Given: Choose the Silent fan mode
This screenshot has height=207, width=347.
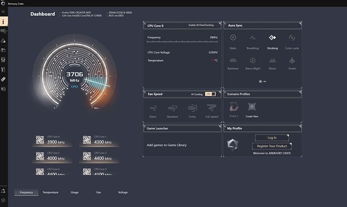Looking at the screenshot, I should coord(153,111).
